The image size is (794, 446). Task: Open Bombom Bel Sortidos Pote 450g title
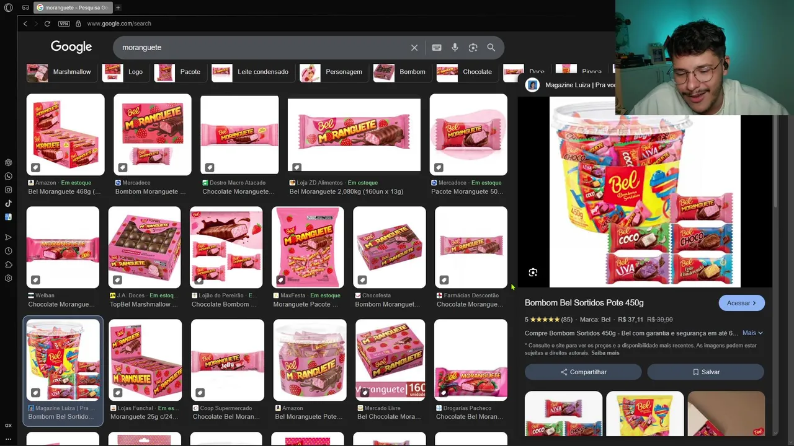(x=584, y=303)
